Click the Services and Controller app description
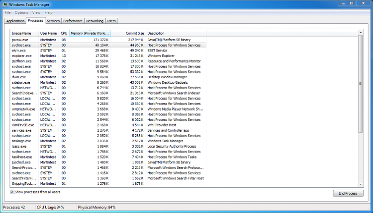The image size is (373, 213). coord(168,130)
